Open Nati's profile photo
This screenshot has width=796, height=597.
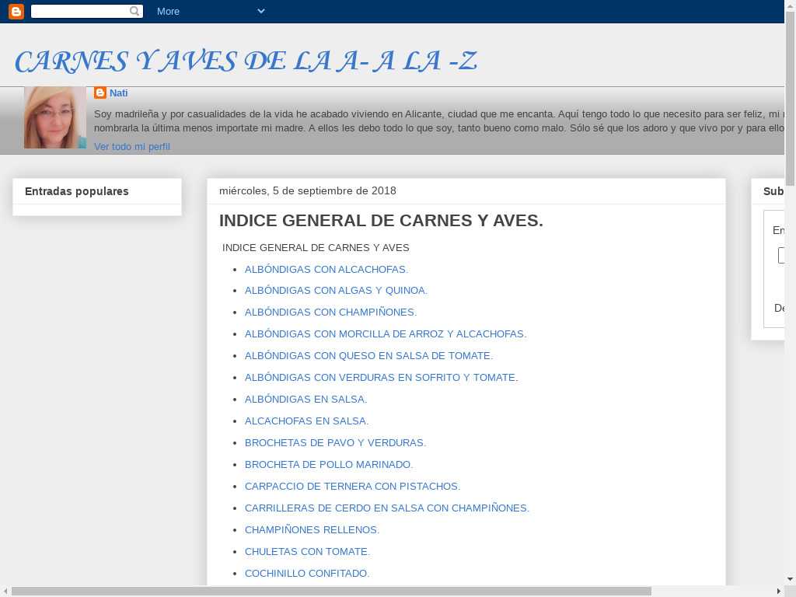click(x=54, y=117)
